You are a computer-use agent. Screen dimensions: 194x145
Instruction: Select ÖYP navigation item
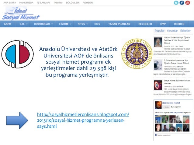point(163,24)
